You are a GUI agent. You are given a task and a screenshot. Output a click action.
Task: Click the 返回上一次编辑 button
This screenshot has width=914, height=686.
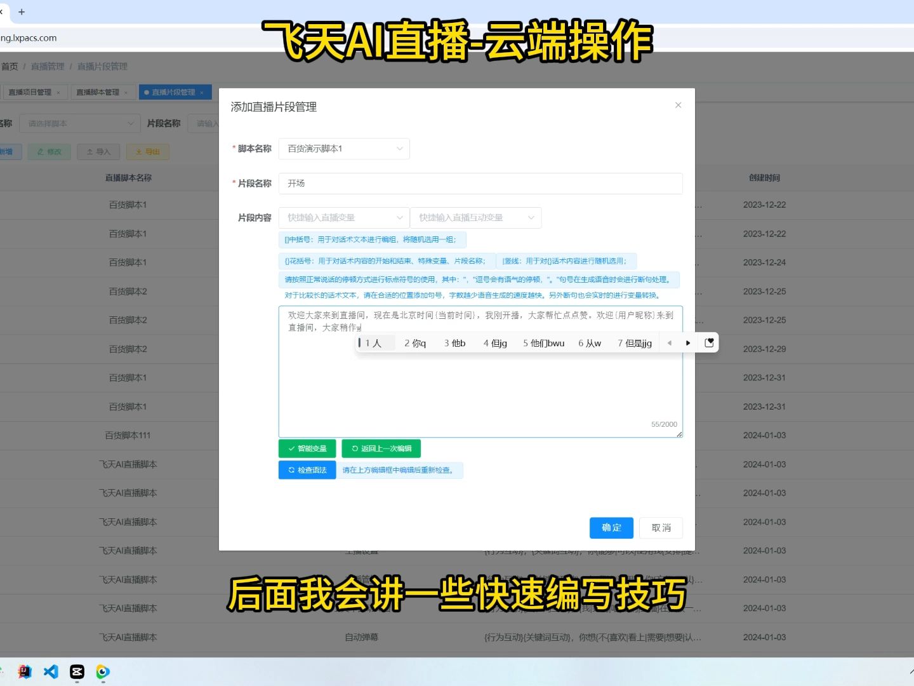381,448
